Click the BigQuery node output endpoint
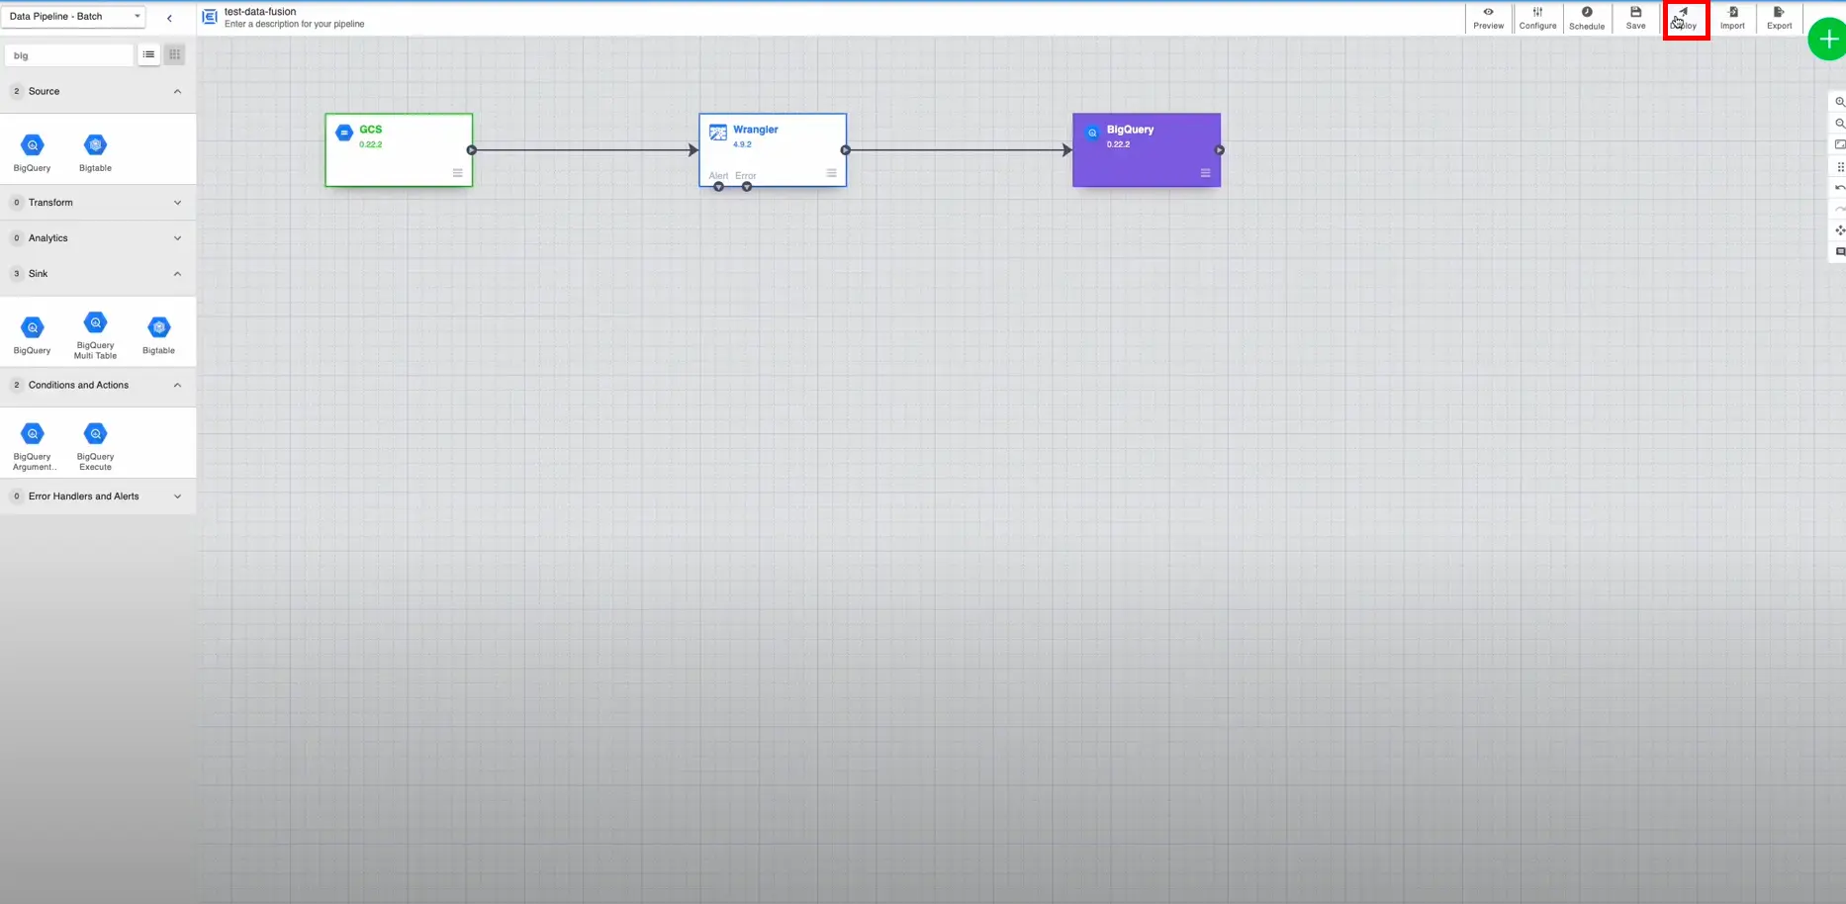Viewport: 1846px width, 904px height. tap(1220, 150)
